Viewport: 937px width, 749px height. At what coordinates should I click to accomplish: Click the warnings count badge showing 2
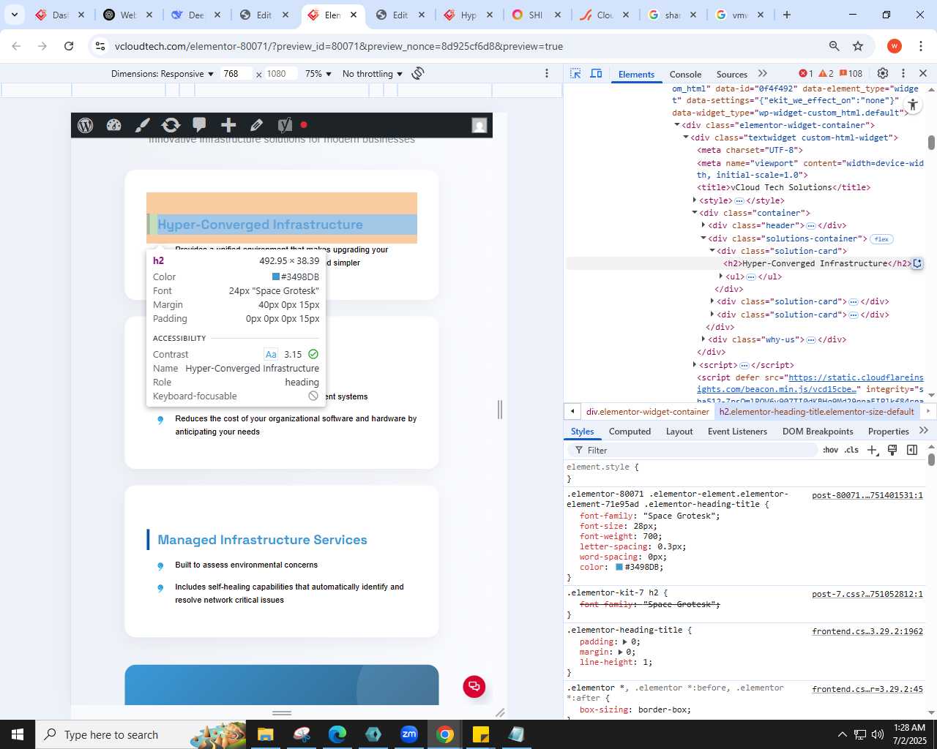click(x=826, y=74)
